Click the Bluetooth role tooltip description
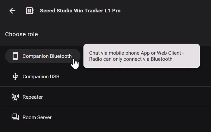The width and height of the screenshot is (211, 132). (x=141, y=56)
